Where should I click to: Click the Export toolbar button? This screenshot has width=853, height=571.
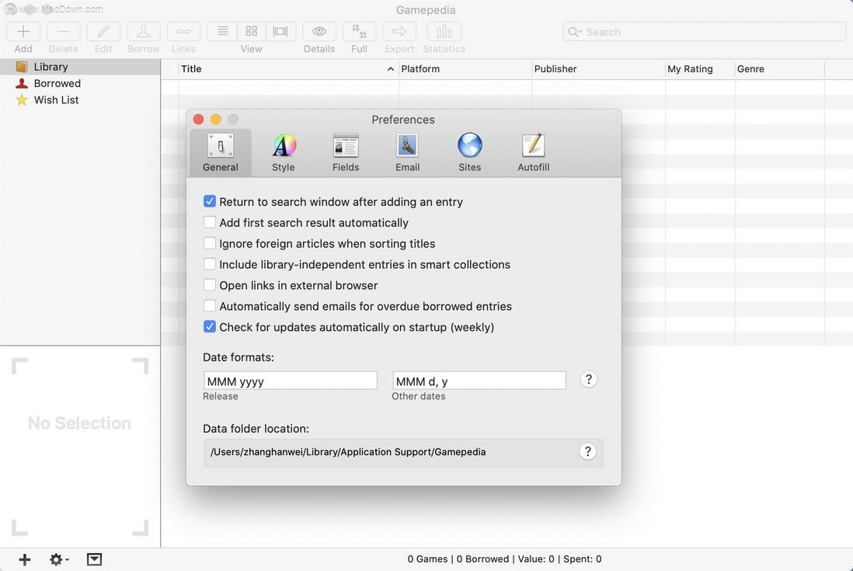pos(399,32)
